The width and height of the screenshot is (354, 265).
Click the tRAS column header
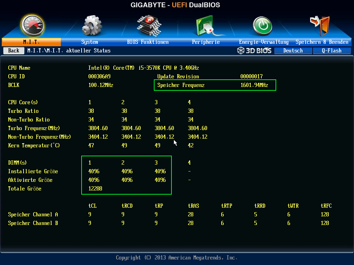coord(194,206)
